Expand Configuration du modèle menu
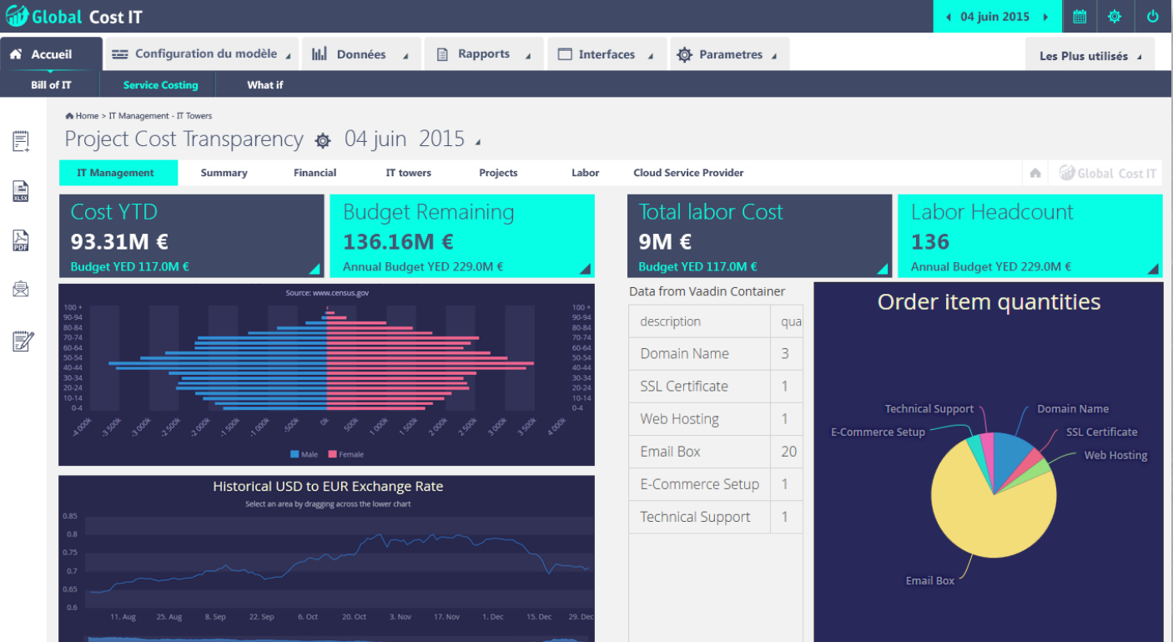 (x=203, y=54)
